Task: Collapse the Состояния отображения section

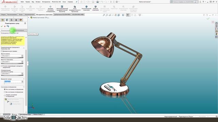Action: coord(24,87)
